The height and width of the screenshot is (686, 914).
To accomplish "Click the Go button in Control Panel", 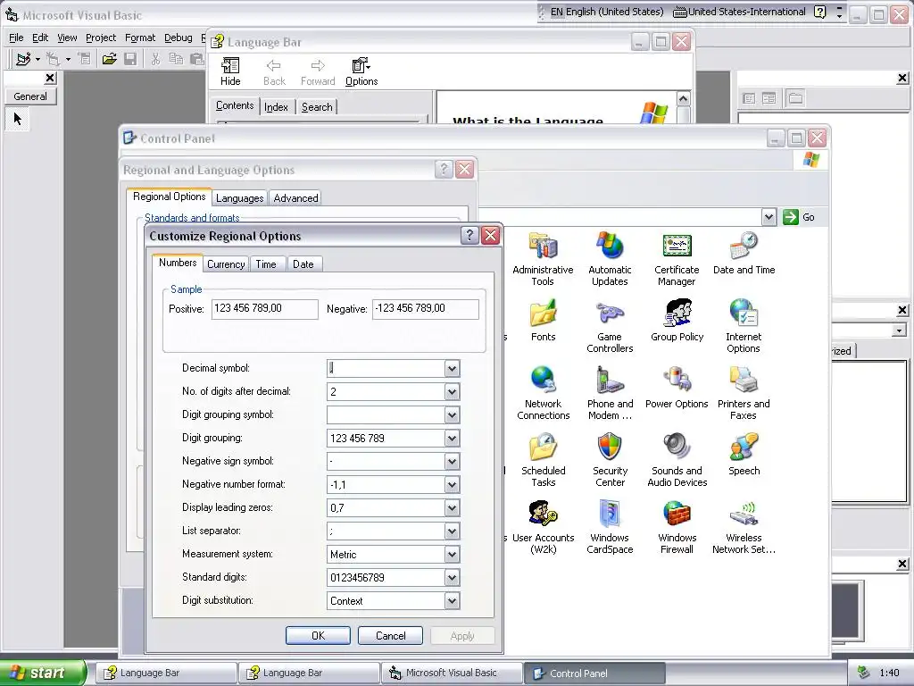I will 799,217.
